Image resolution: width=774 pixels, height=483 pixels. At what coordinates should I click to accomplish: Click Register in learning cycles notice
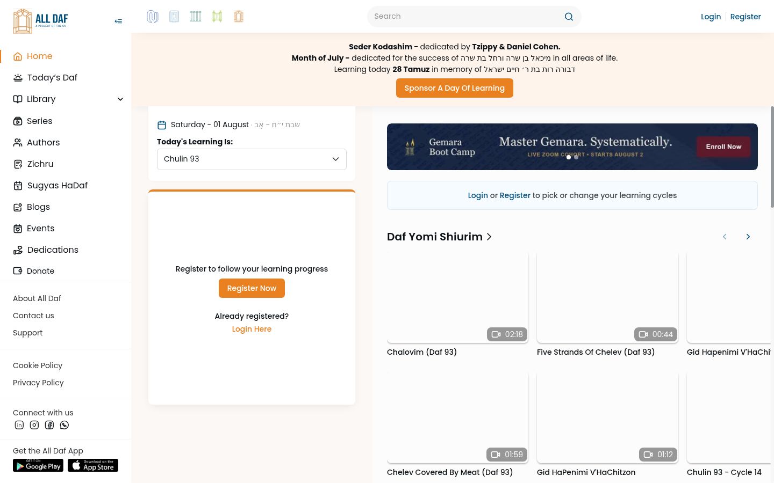coord(515,195)
